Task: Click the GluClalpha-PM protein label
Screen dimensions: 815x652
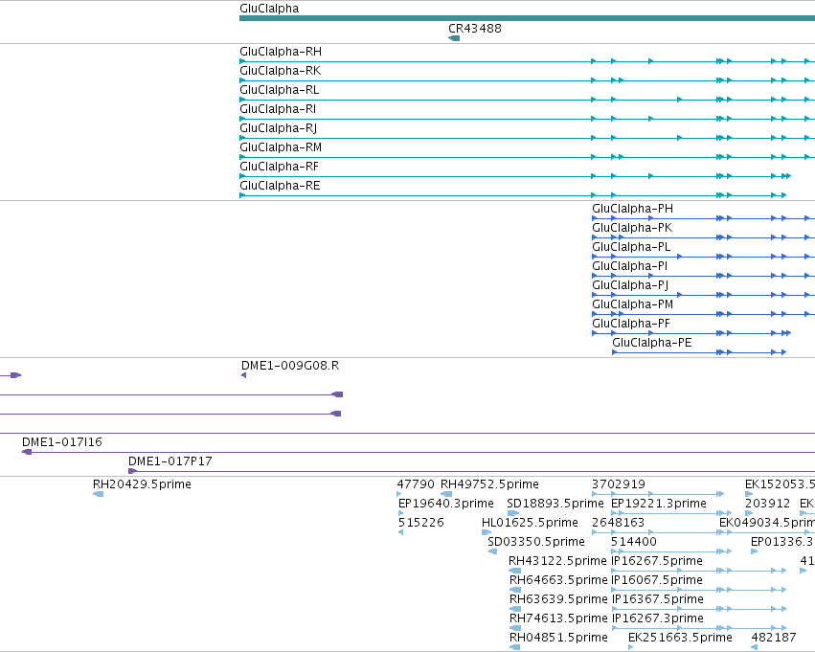Action: [x=633, y=304]
